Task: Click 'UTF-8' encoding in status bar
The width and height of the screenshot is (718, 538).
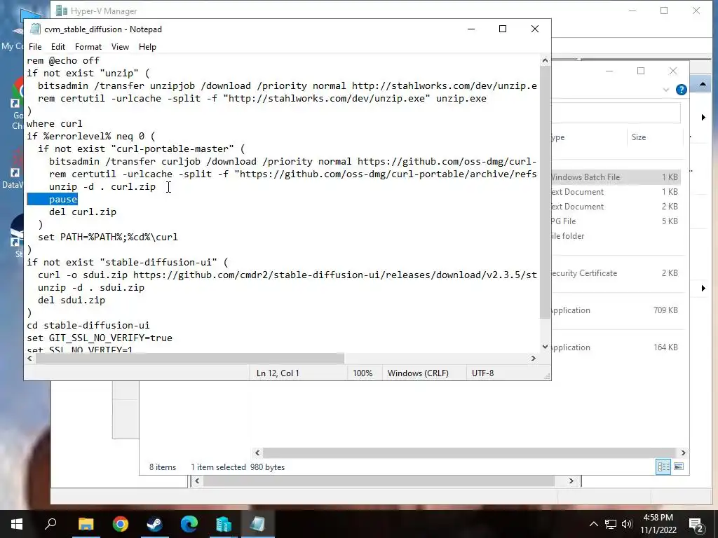Action: 482,373
